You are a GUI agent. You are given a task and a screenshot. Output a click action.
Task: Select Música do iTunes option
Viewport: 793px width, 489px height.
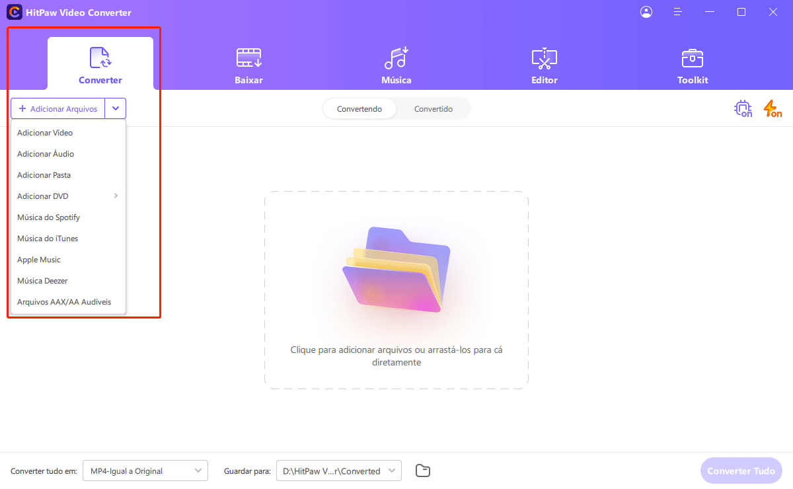point(68,239)
